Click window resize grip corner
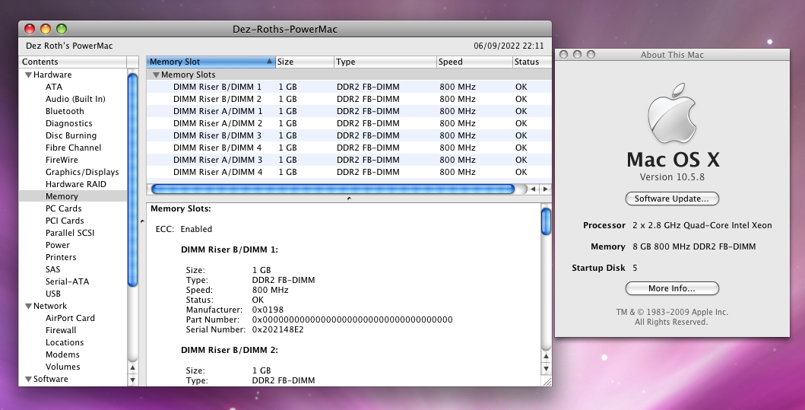The height and width of the screenshot is (410, 805). (547, 381)
